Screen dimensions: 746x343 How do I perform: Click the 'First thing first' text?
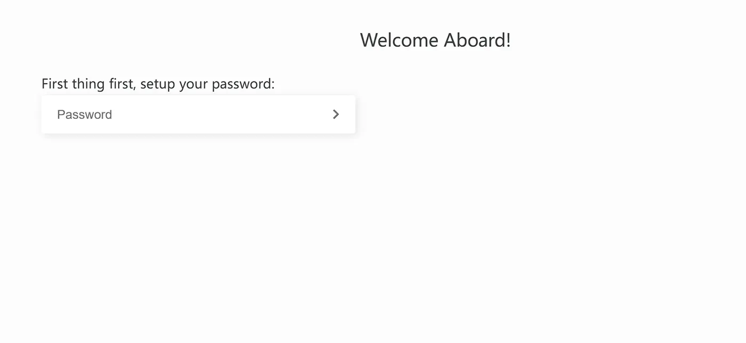(87, 84)
